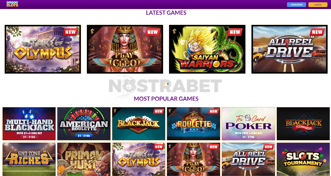This screenshot has height=176, width=331.
Task: Open the Primal Hunt game tile
Action: (84, 159)
